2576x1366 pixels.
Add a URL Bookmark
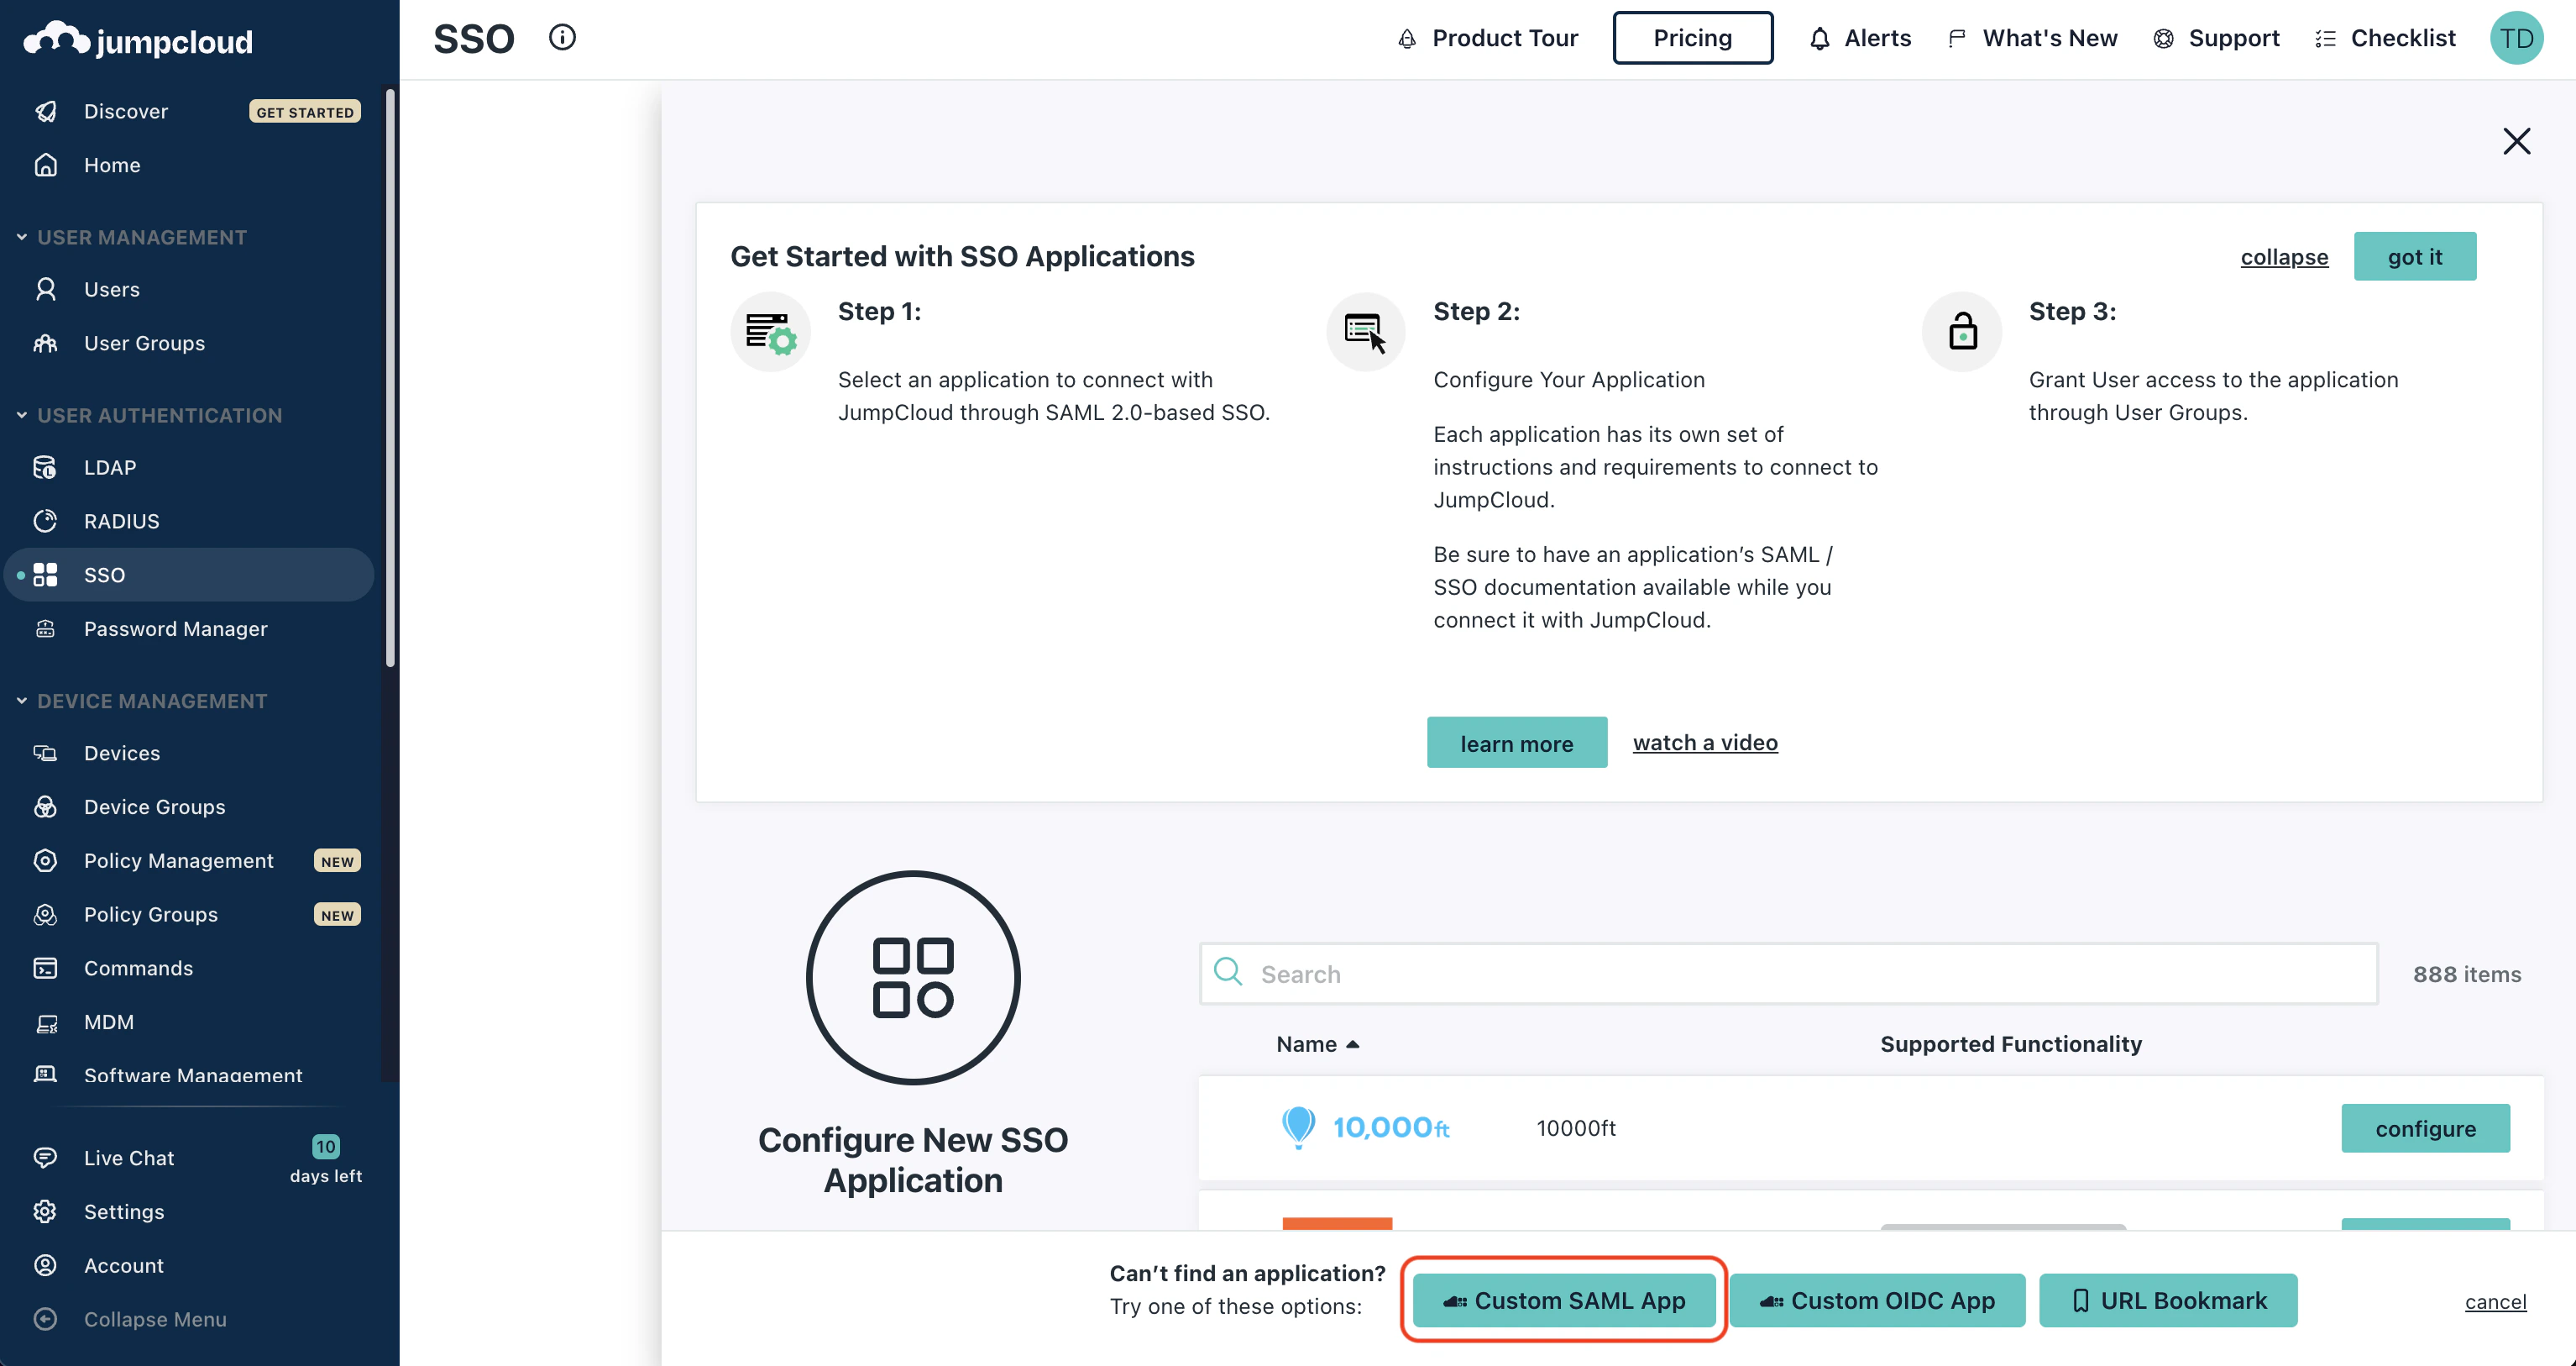click(2168, 1300)
